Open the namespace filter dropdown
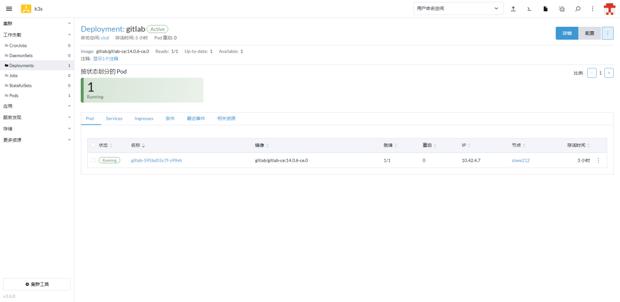620x302 pixels. [458, 8]
